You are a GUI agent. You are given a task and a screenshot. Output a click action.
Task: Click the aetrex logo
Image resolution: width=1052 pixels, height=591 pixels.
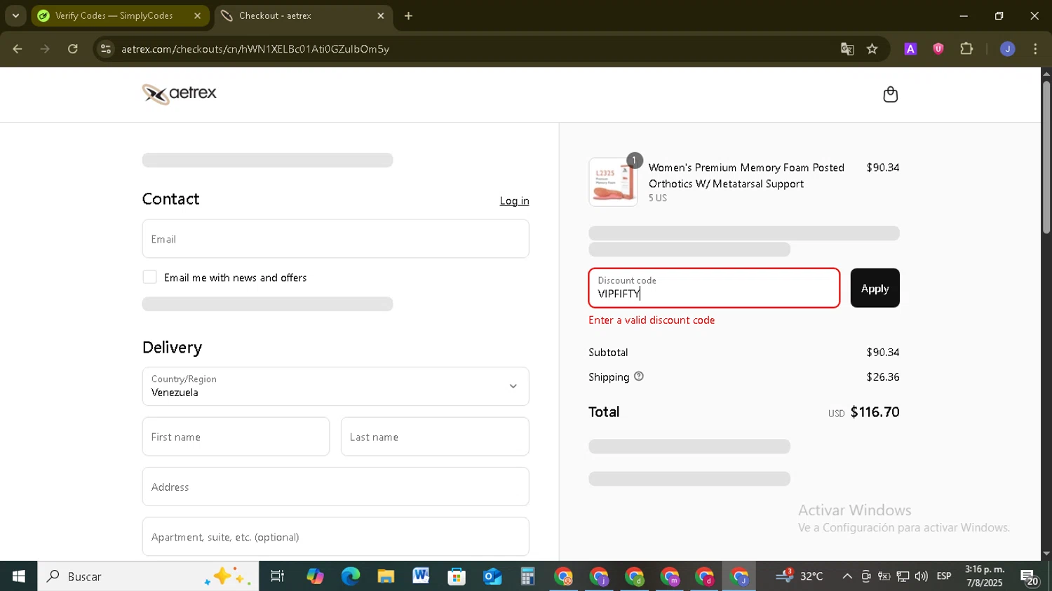coord(180,94)
